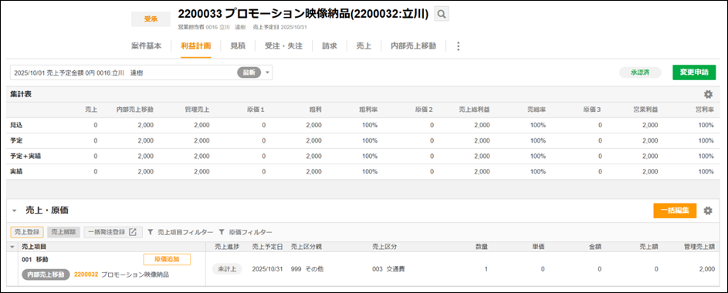Click the orange 一括編集 button
Viewport: 728px width, 293px height.
point(675,210)
